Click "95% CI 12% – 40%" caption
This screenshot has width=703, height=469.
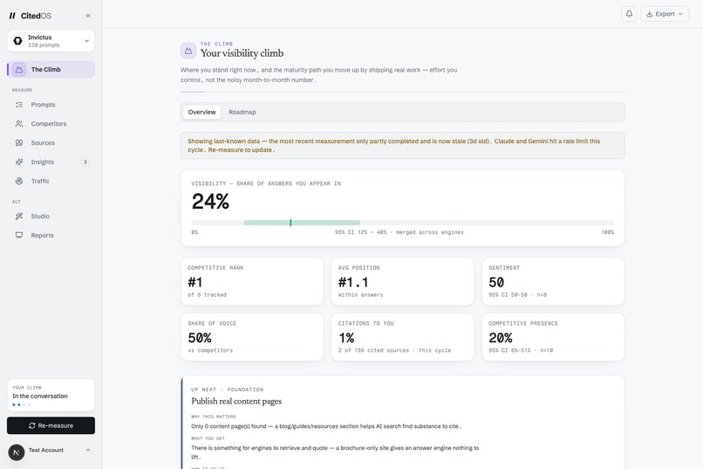[x=360, y=232]
